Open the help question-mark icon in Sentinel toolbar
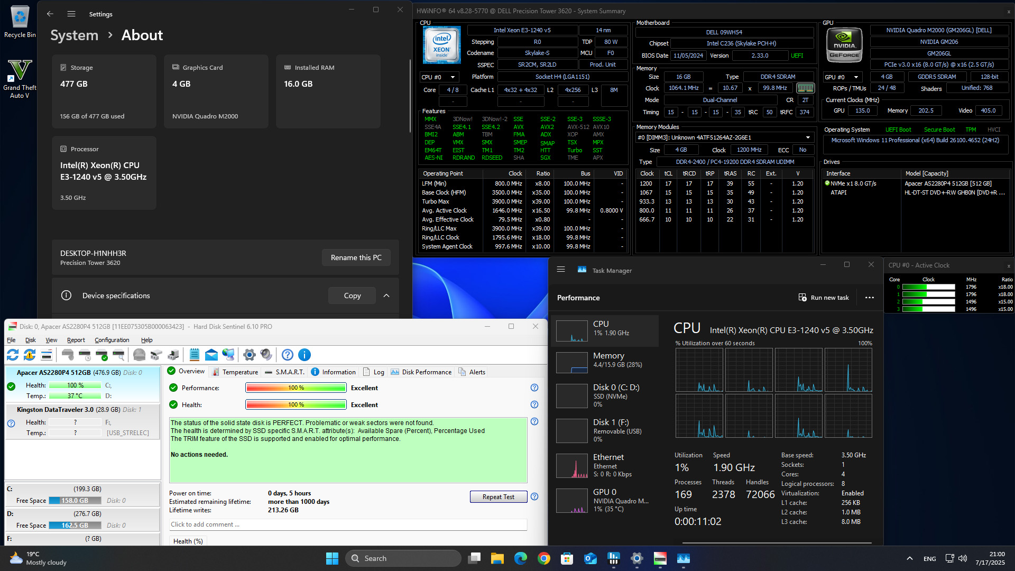This screenshot has width=1015, height=571. tap(287, 355)
